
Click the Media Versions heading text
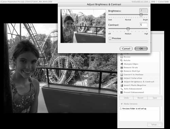tap(131, 104)
